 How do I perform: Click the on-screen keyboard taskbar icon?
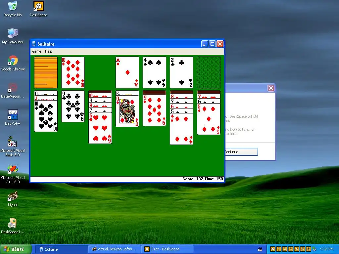[x=260, y=249]
